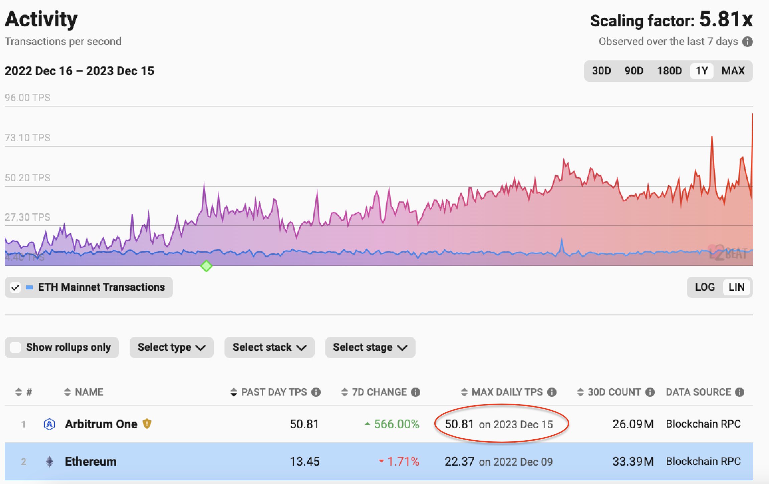Screen dimensions: 769x484
Task: Switch the chart scale to LOG
Action: click(x=705, y=287)
